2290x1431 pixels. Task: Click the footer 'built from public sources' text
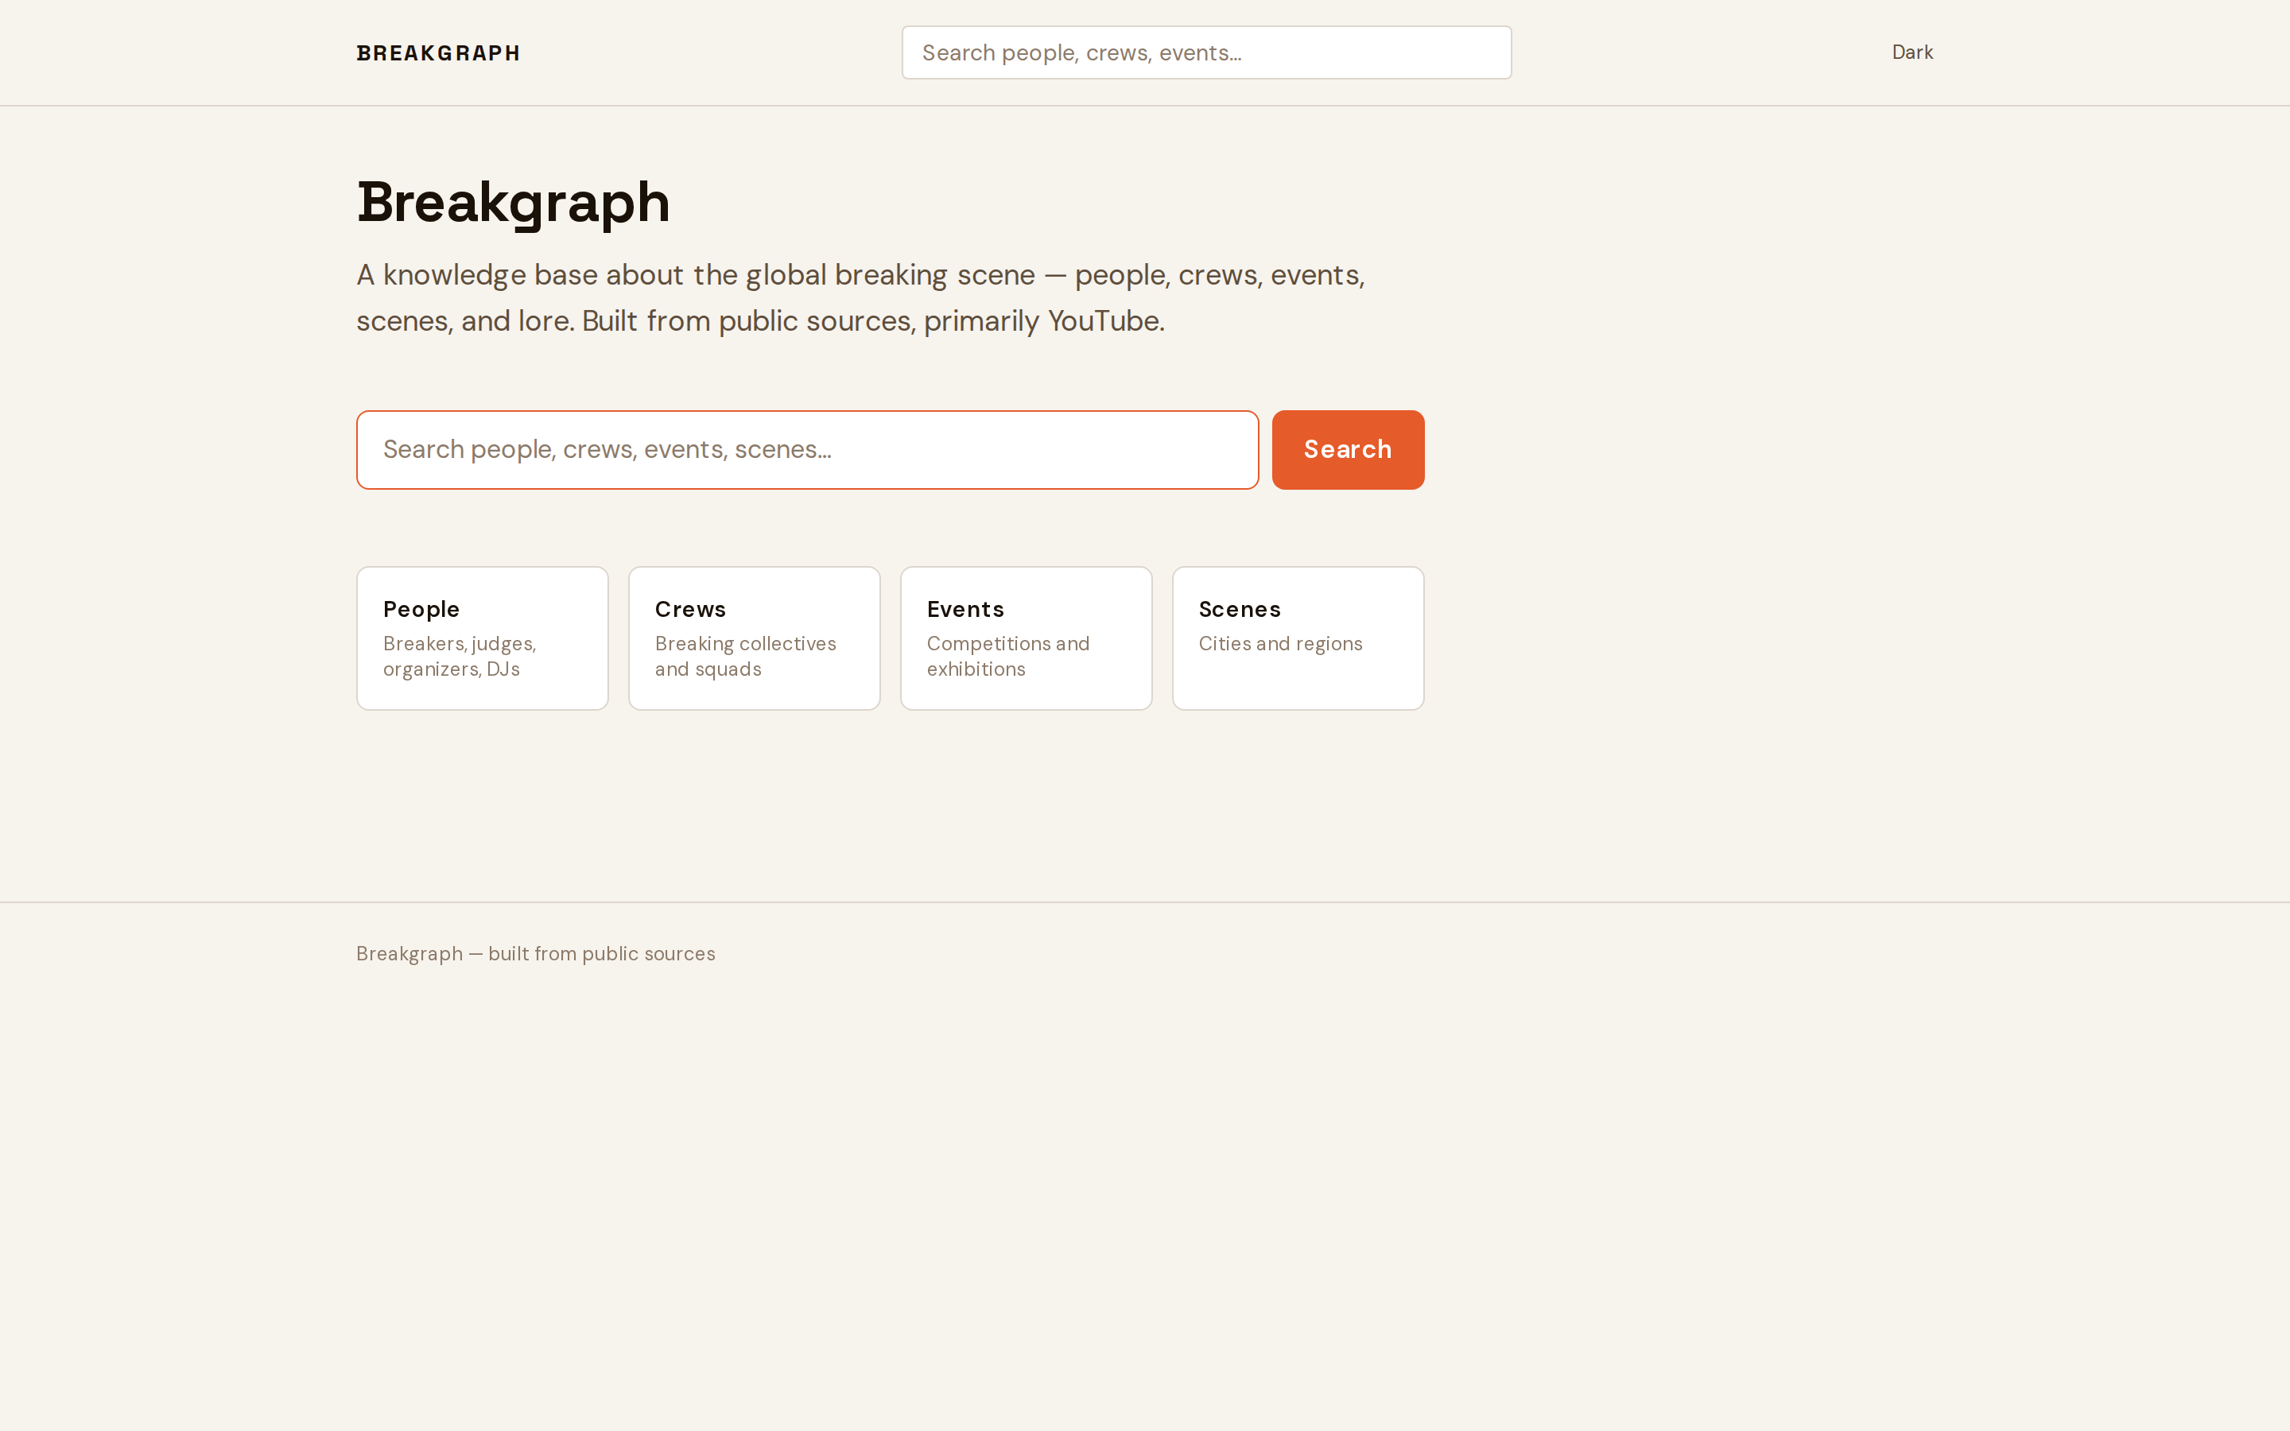536,953
